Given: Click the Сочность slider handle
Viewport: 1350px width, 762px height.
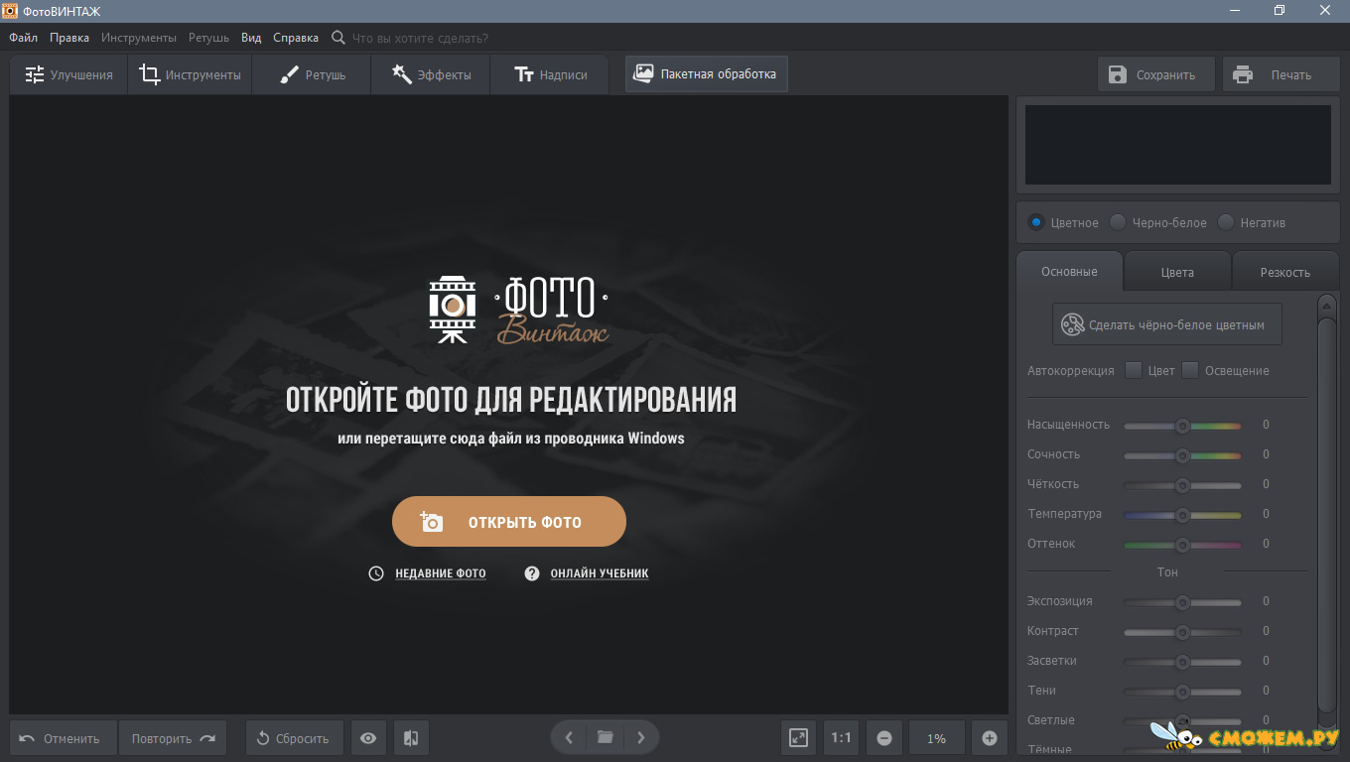Looking at the screenshot, I should coord(1182,455).
